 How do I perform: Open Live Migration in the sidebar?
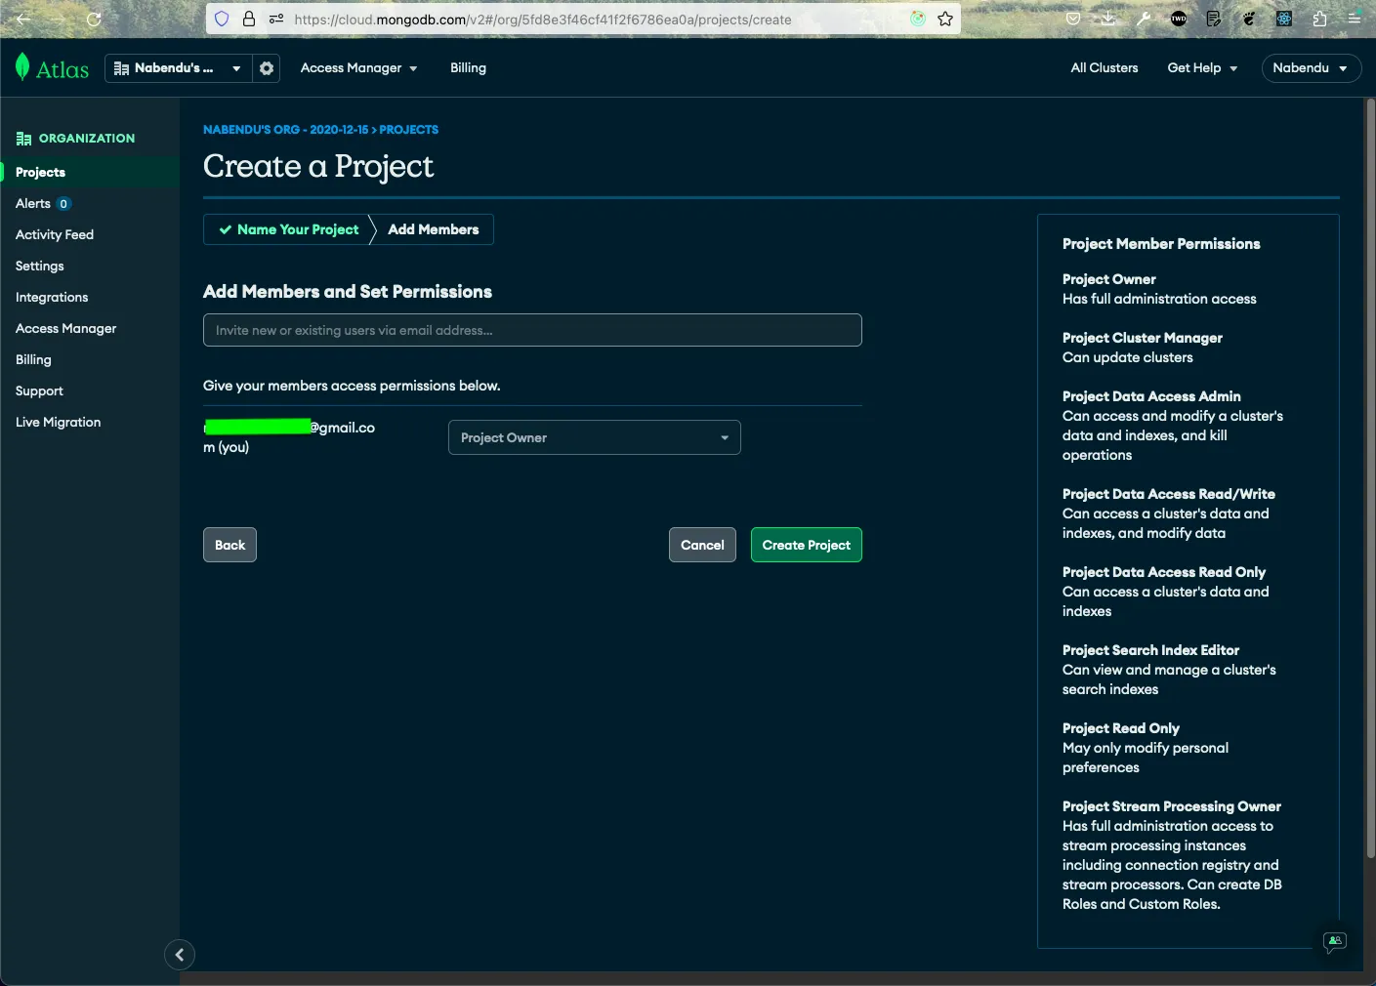(58, 423)
